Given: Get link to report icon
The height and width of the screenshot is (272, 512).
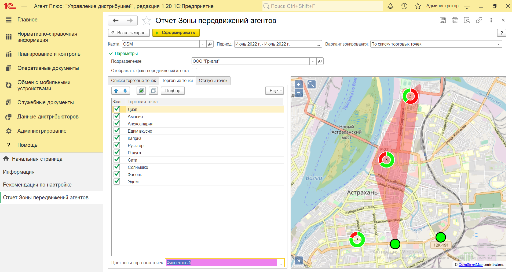Looking at the screenshot, I should (x=479, y=20).
